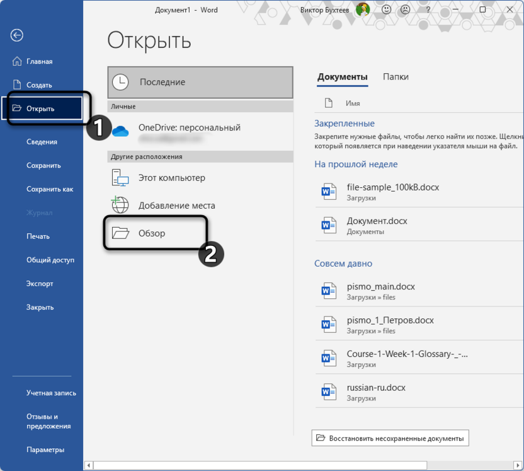Click the horizontal scrollbar right arrow
Image resolution: width=524 pixels, height=471 pixels.
[518, 465]
